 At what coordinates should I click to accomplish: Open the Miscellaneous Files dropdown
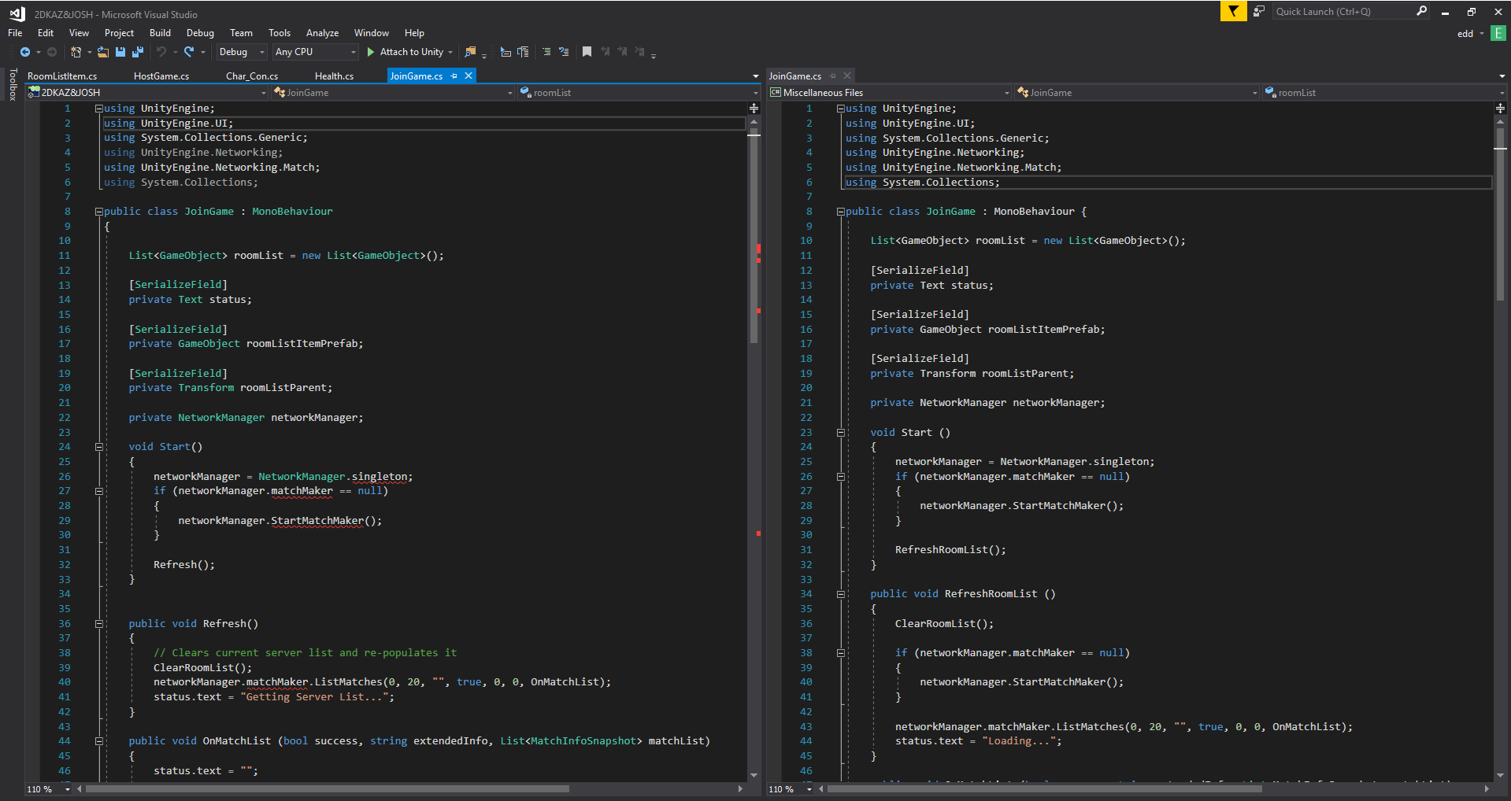pyautogui.click(x=890, y=93)
